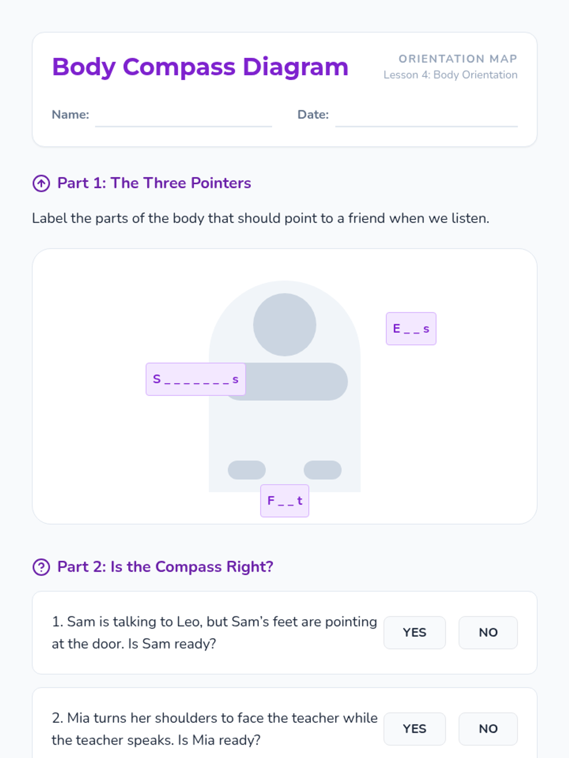Choose YES for question 2 about Mia

(414, 729)
